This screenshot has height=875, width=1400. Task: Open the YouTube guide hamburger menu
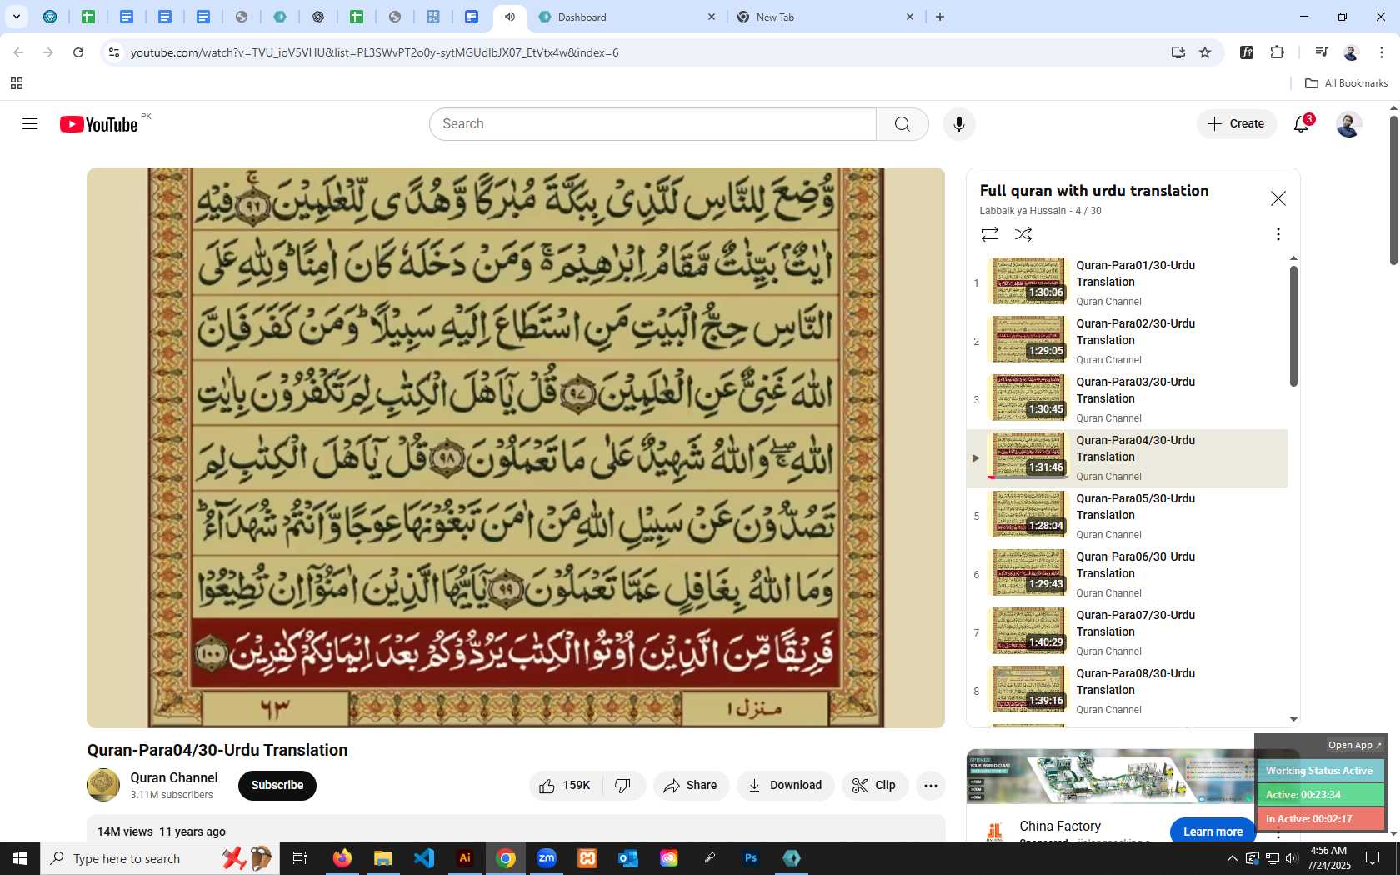pyautogui.click(x=30, y=124)
